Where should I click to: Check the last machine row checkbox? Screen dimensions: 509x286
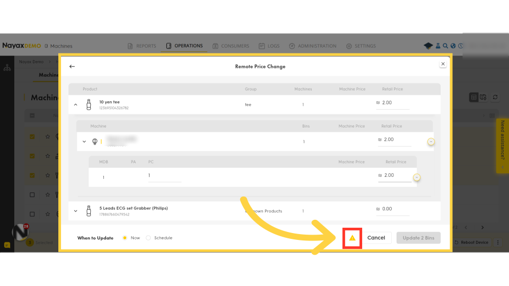coord(32,215)
